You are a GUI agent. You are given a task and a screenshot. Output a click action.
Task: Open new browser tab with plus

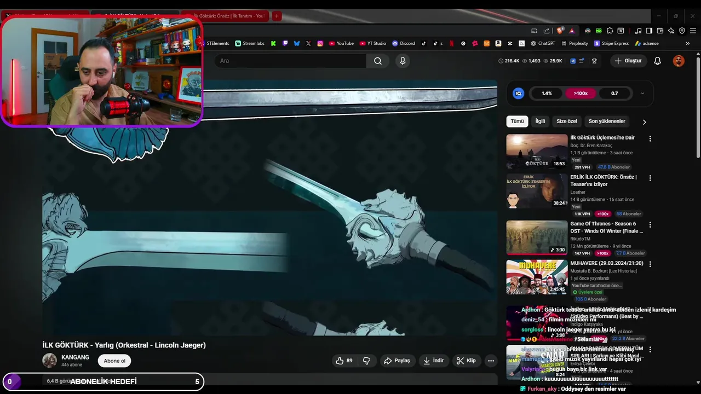pyautogui.click(x=277, y=16)
